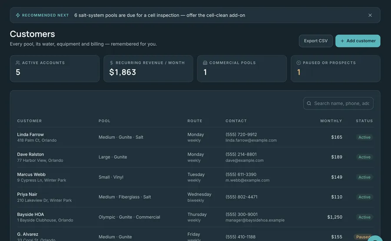Click Dave Ralston's Active status badge
Image resolution: width=391 pixels, height=241 pixels.
364,157
